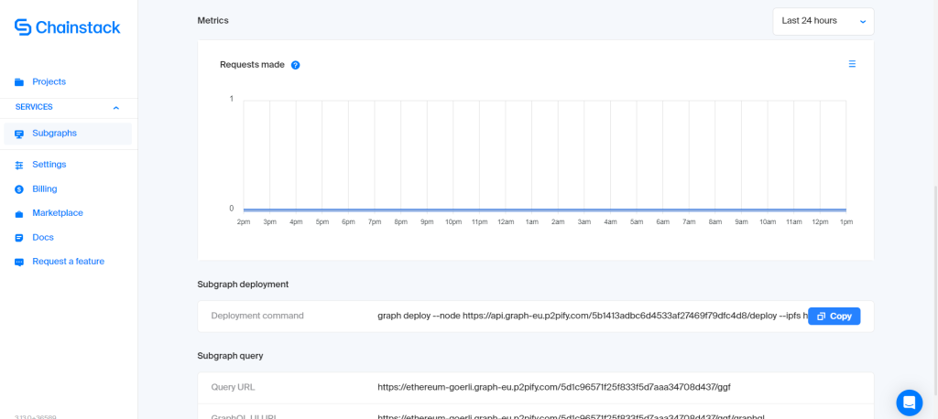This screenshot has height=419, width=938.
Task: Click the requests line in chart
Action: [x=544, y=209]
